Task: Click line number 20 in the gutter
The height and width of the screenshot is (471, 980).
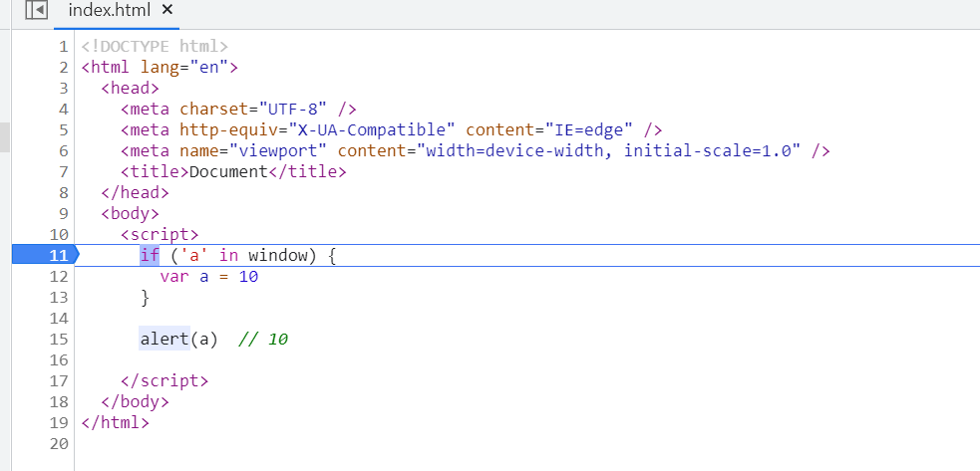Action: click(x=59, y=444)
